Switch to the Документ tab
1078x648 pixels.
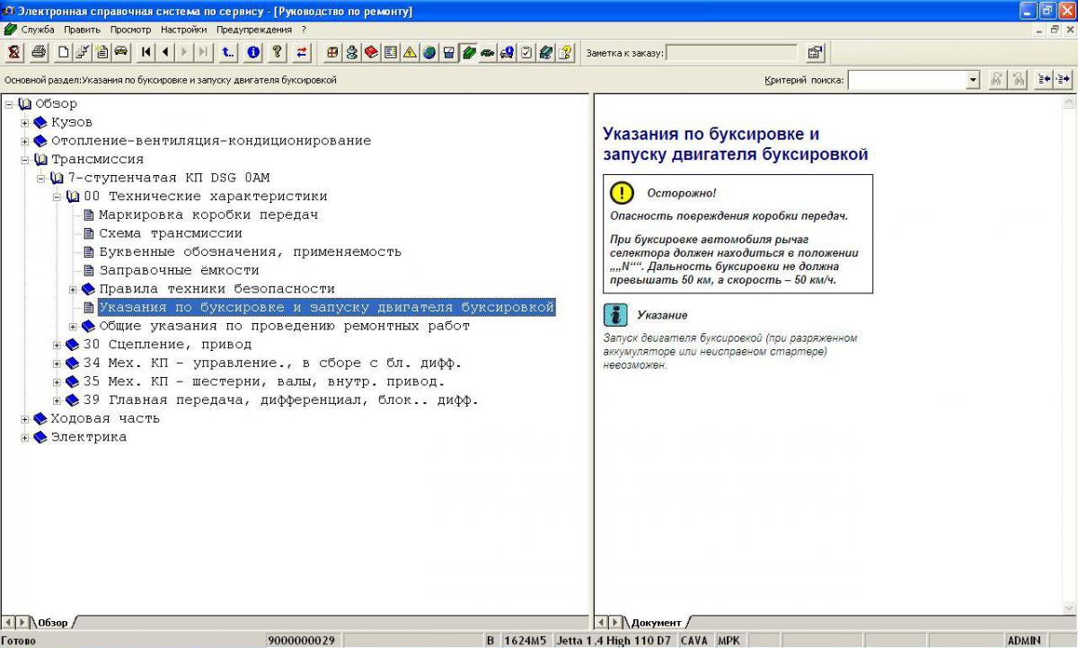[x=656, y=622]
